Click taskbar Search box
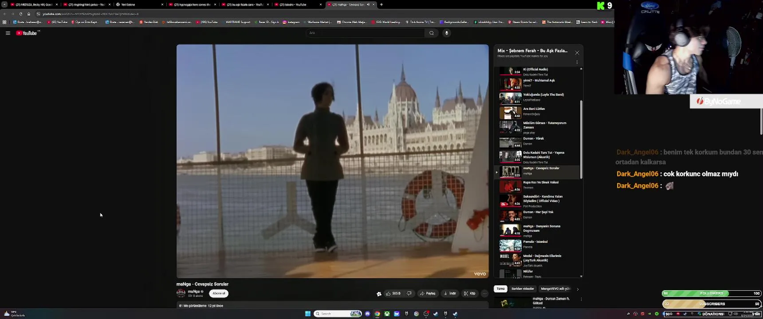Image resolution: width=763 pixels, height=319 pixels. (x=338, y=314)
